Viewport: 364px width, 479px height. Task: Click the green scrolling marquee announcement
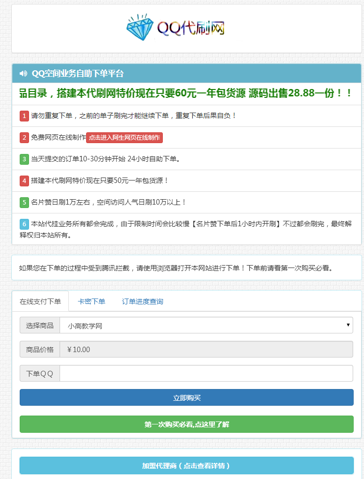click(185, 93)
